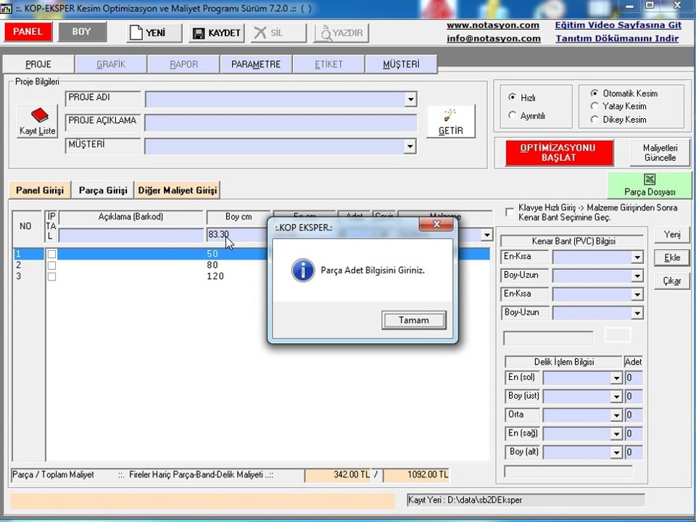Expand the first Boy-Uzun edge band dropdown
This screenshot has height=522, width=696.
coord(637,276)
